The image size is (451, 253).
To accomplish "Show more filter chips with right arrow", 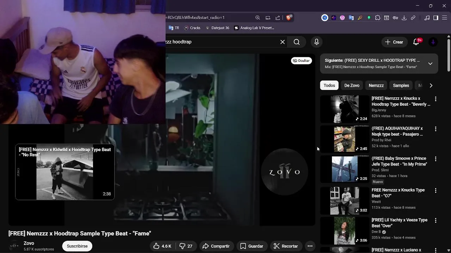I will 431,85.
